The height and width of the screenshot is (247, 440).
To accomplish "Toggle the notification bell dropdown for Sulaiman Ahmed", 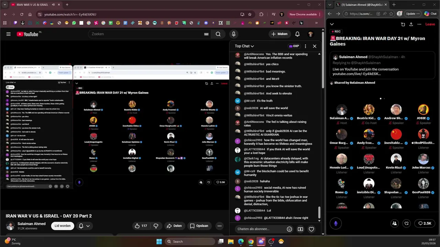I will (84, 226).
